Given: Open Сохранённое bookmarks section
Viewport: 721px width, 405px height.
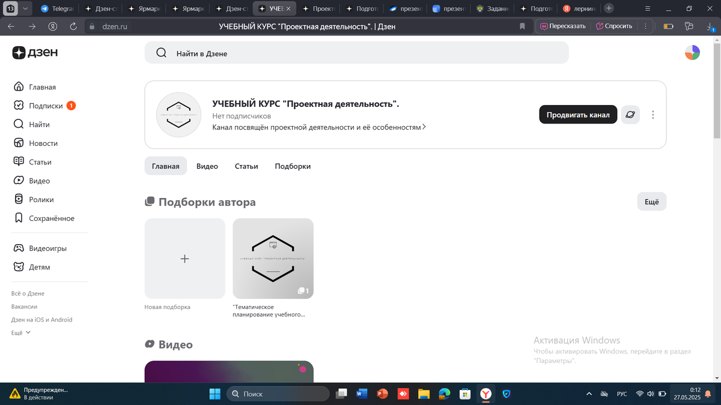Looking at the screenshot, I should (x=44, y=218).
